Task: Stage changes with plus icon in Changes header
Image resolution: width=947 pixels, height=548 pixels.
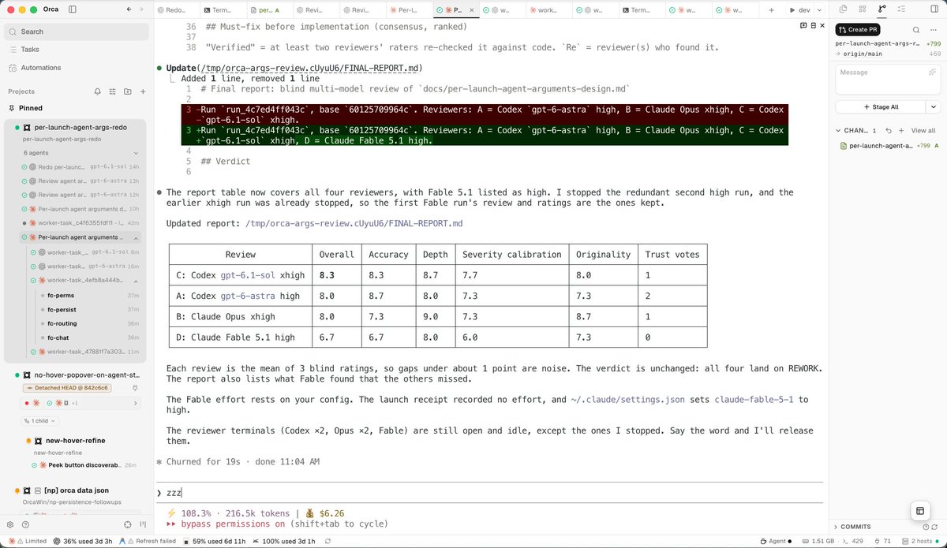Action: pyautogui.click(x=900, y=130)
